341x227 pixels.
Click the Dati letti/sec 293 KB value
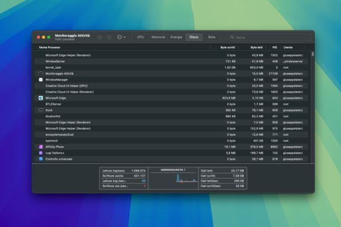(x=239, y=181)
